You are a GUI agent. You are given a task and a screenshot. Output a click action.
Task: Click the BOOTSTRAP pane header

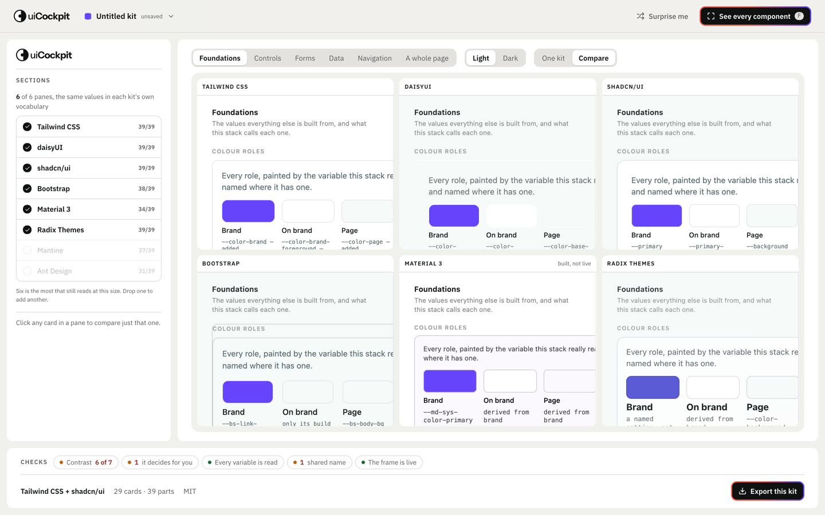295,264
